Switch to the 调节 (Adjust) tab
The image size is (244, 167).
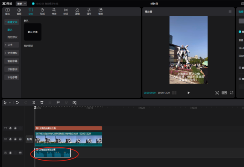(x=89, y=11)
